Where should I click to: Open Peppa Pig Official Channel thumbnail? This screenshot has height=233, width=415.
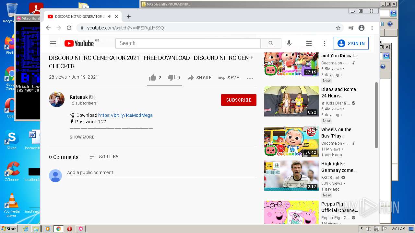[291, 212]
